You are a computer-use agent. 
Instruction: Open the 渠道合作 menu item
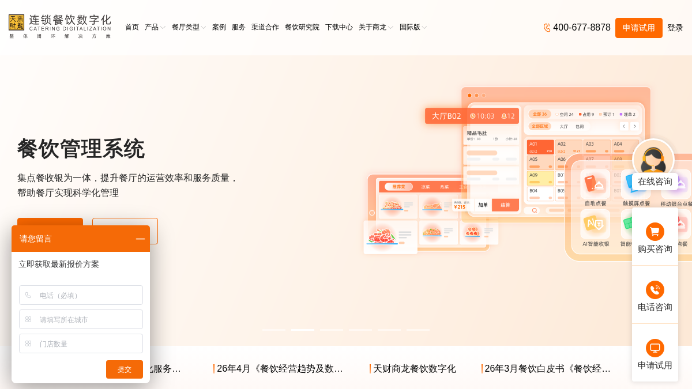point(265,27)
